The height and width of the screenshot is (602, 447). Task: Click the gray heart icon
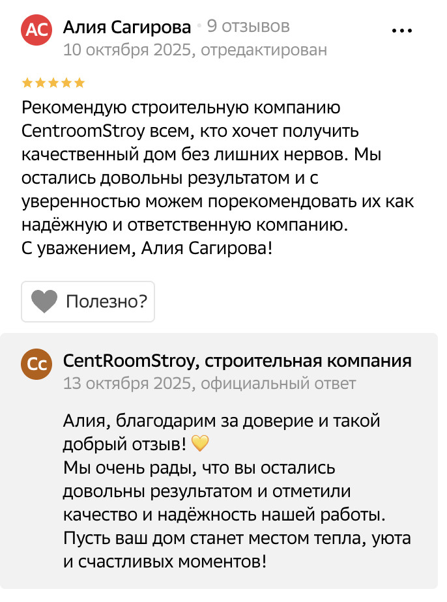pos(44,302)
